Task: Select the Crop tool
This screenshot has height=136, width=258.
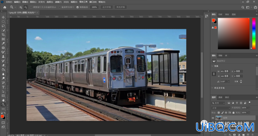Action: click(3, 35)
